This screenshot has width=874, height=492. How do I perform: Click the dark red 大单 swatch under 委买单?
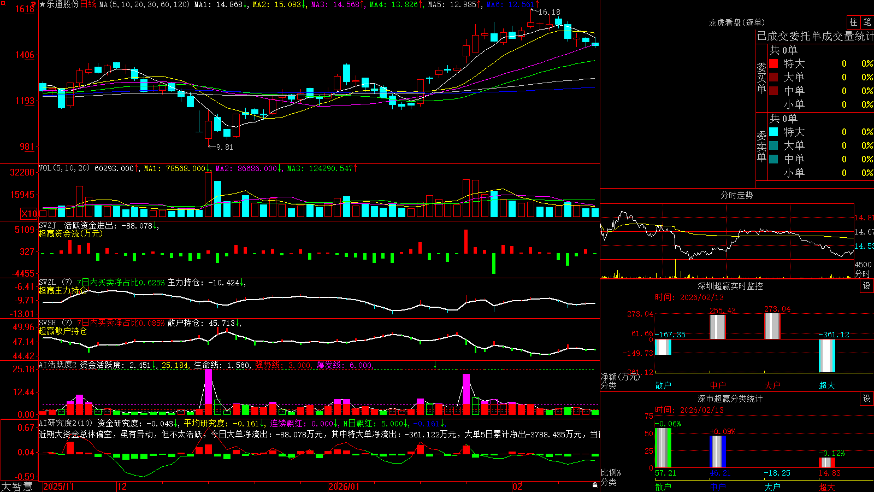coord(773,77)
